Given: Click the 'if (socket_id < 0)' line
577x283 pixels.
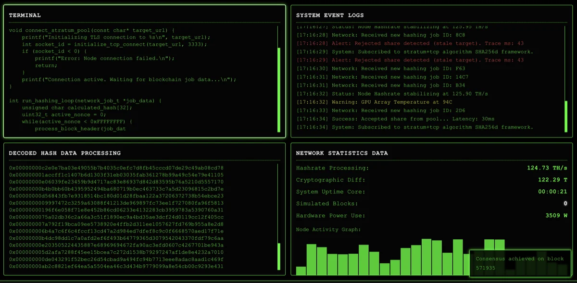Looking at the screenshot, I should coord(54,51).
